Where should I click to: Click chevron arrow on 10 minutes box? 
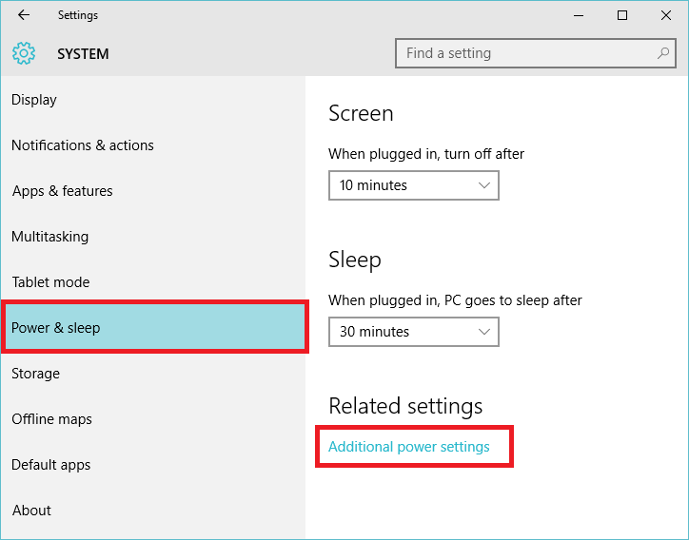(x=483, y=185)
